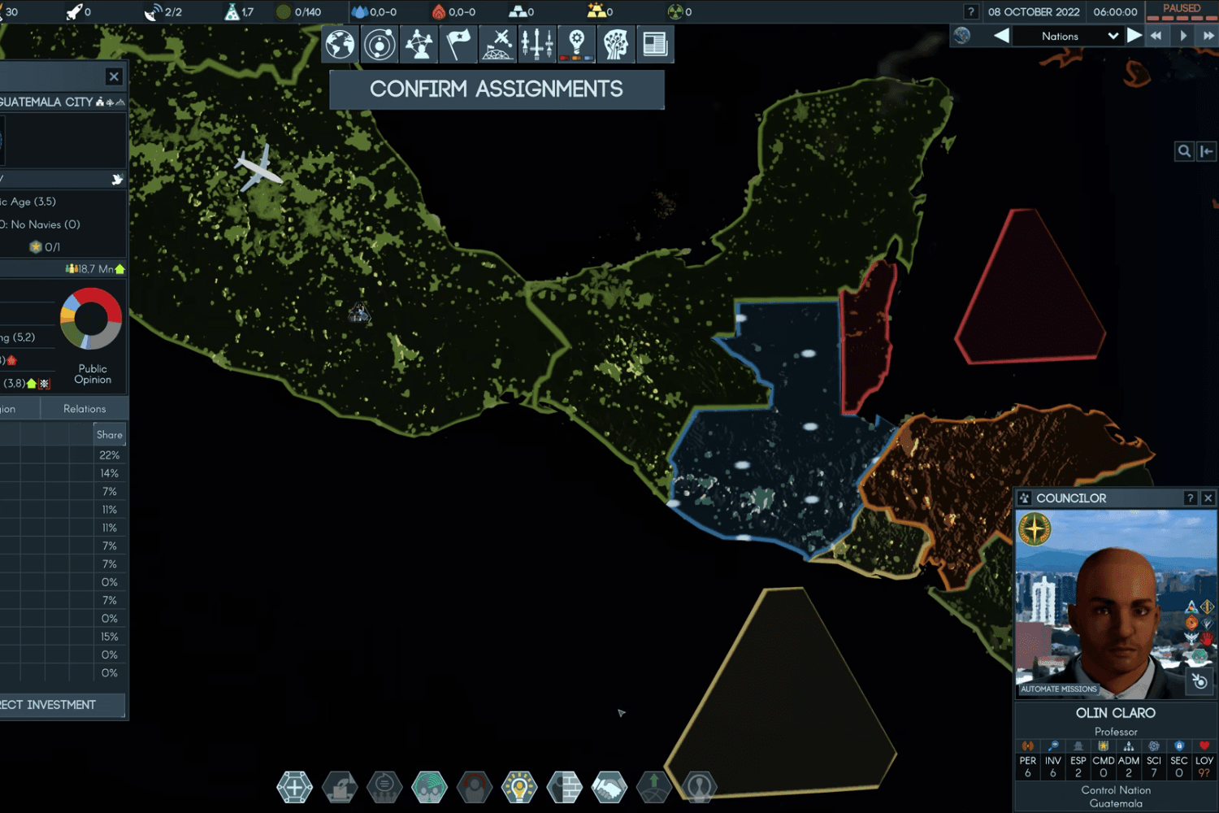Open the Fleets management icon
This screenshot has height=813, width=1219.
point(536,44)
